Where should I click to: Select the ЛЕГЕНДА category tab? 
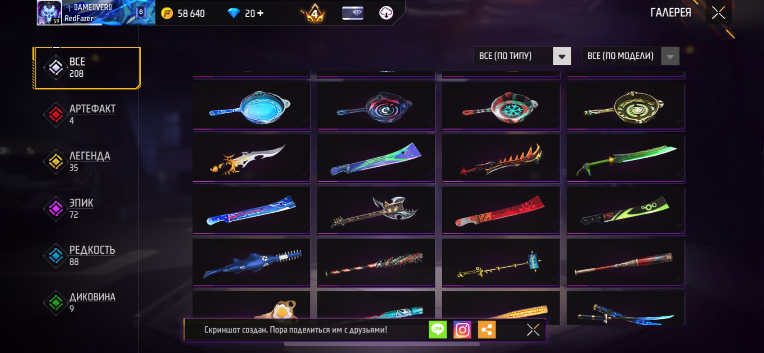(x=87, y=162)
